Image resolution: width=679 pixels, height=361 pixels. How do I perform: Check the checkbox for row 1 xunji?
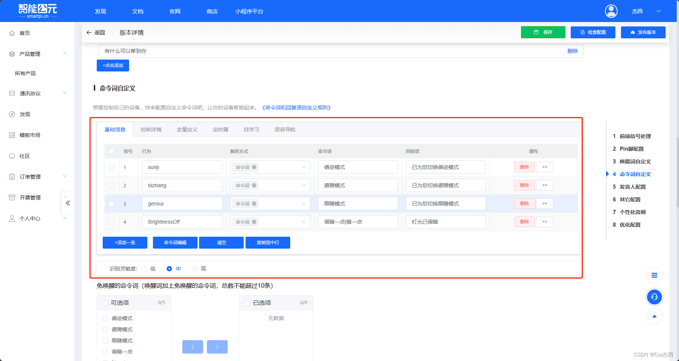point(111,167)
